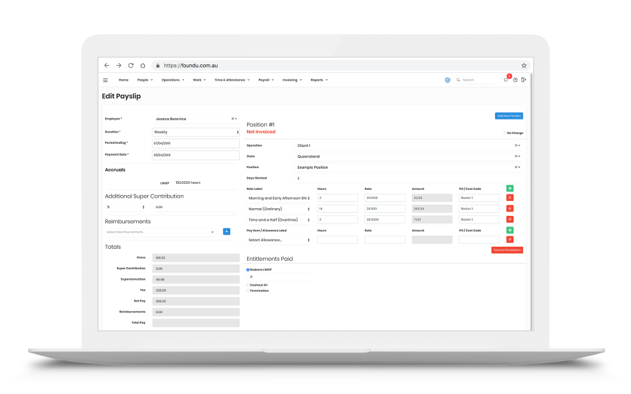Image resolution: width=631 pixels, height=394 pixels.
Task: Open the Invoicing menu
Action: pyautogui.click(x=292, y=80)
